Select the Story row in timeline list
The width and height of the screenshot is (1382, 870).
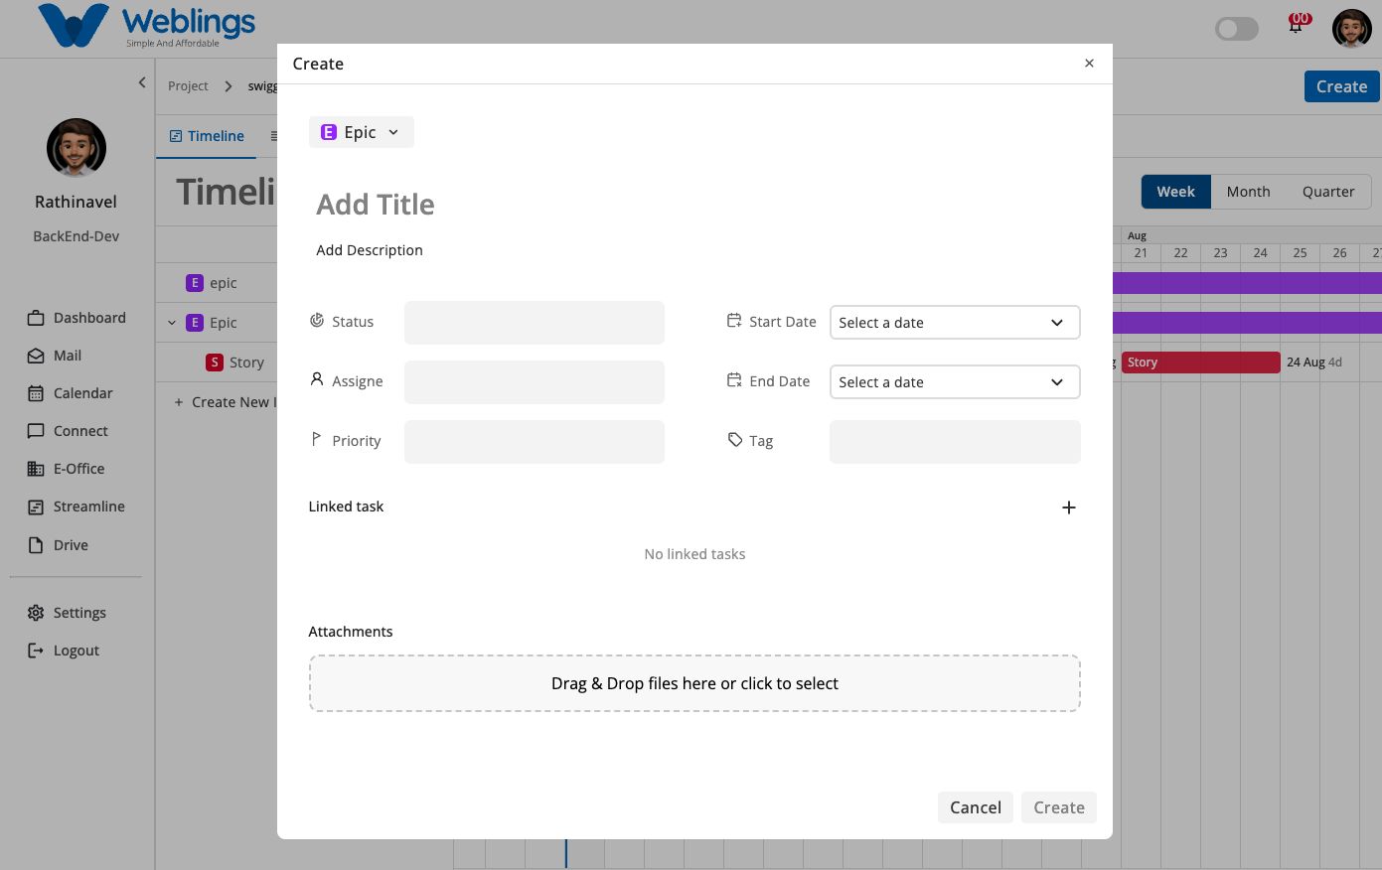pos(217,362)
